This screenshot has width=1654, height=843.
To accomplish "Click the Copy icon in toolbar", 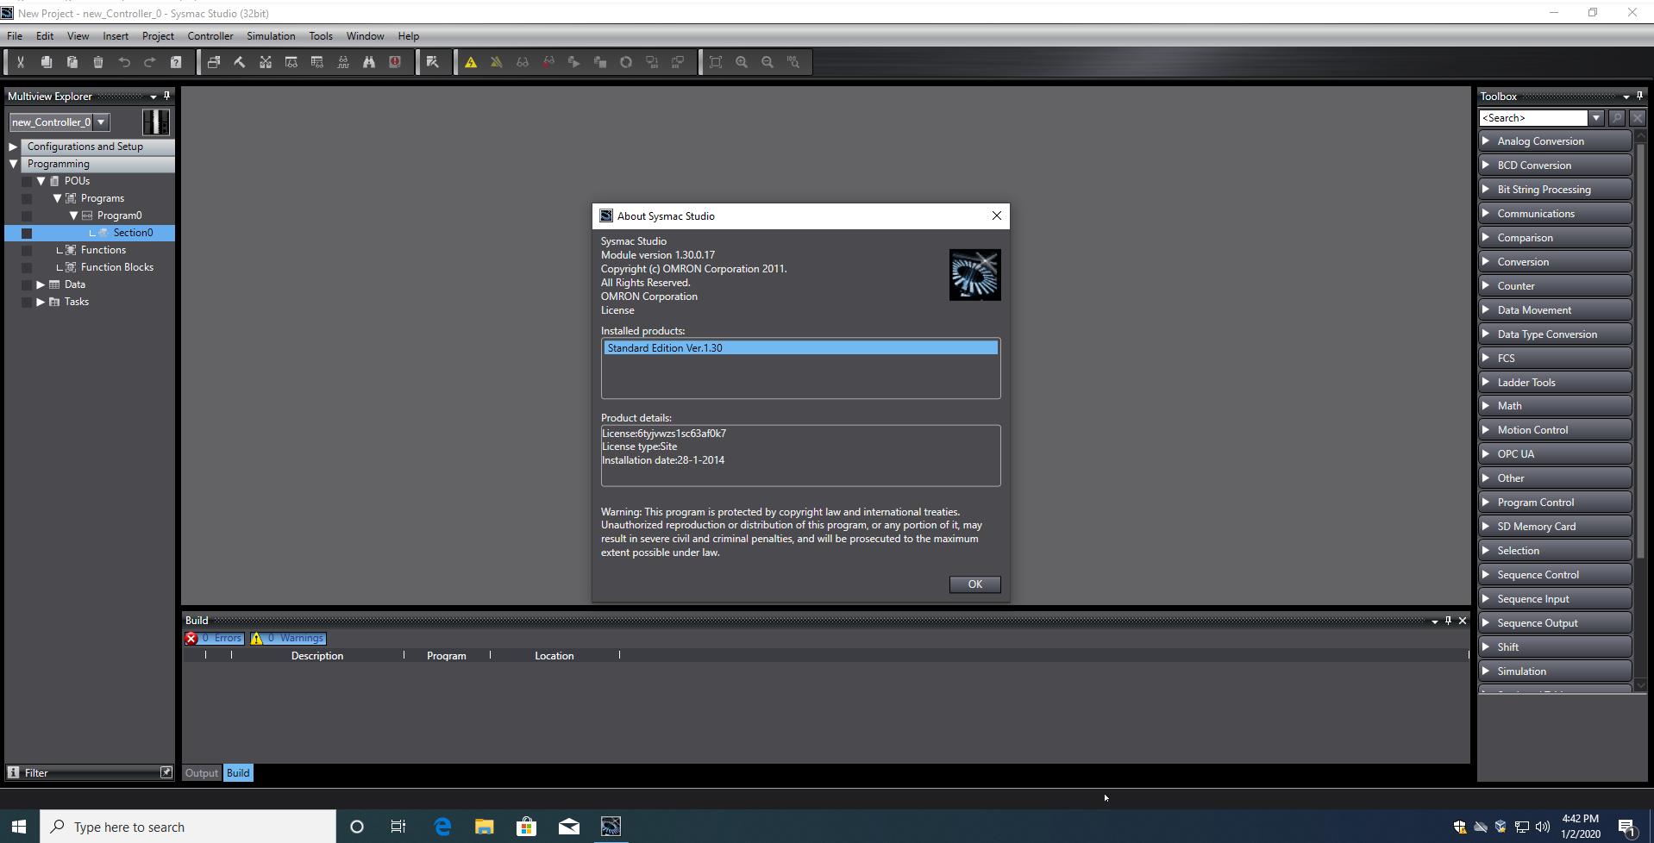I will 47,62.
